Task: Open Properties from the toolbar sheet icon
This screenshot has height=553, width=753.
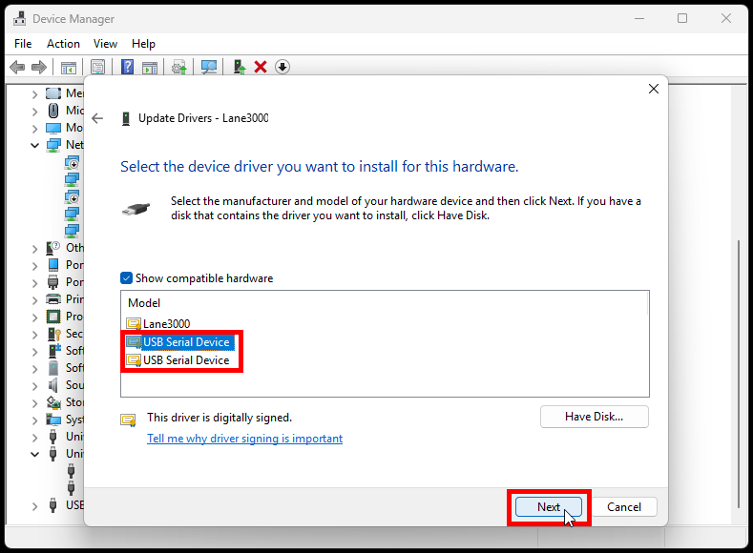Action: (x=97, y=67)
